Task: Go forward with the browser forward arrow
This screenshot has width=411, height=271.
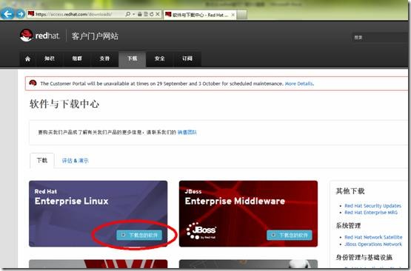Action: click(20, 14)
